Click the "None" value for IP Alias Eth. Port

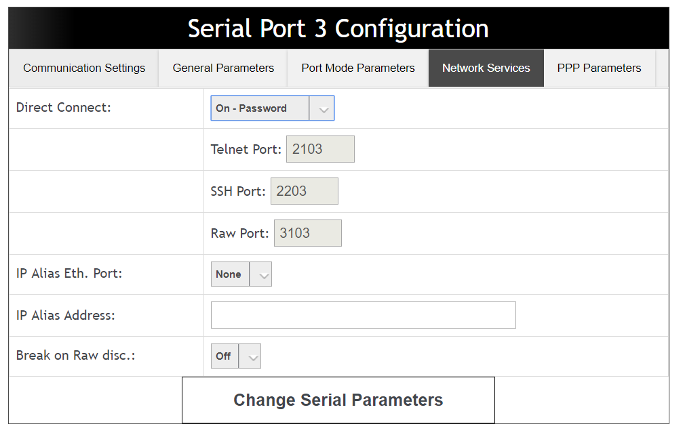(230, 274)
